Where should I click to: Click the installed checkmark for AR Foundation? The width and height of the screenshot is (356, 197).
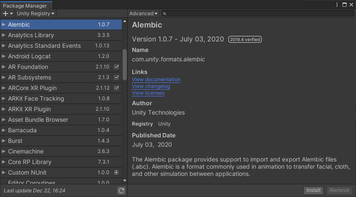point(117,67)
